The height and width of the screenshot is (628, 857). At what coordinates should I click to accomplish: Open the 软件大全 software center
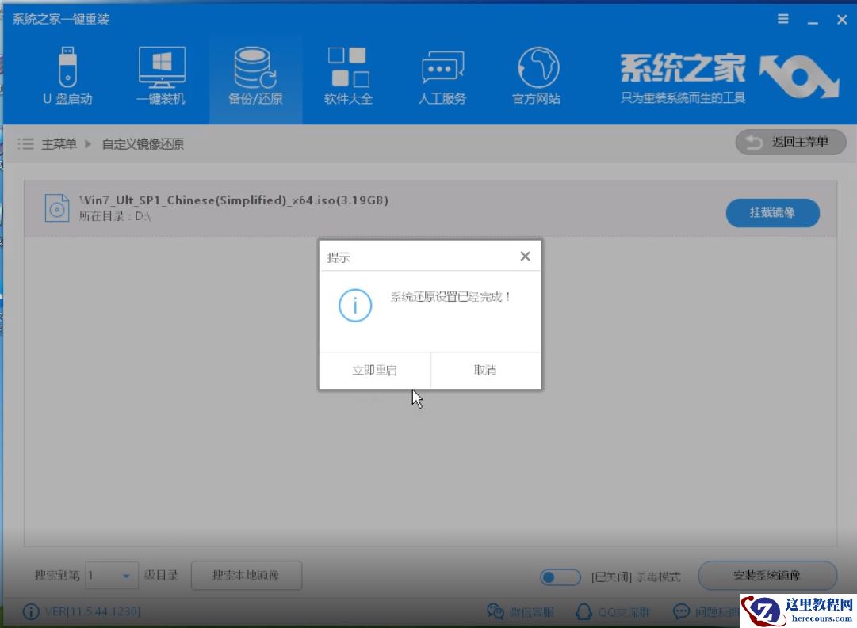coord(347,75)
